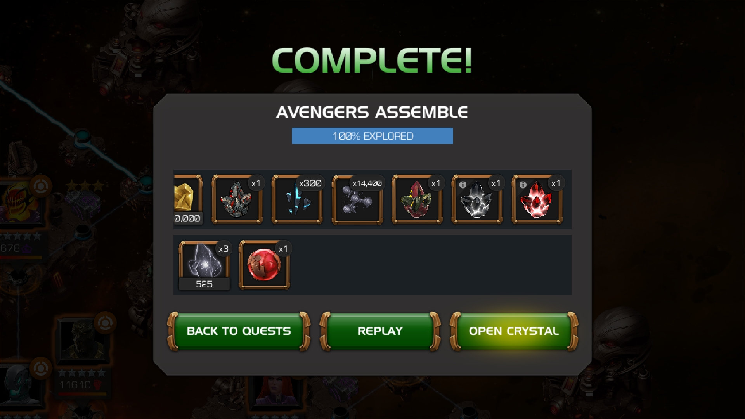This screenshot has width=745, height=419.
Task: Select the red orb x1 reward
Action: pos(264,265)
